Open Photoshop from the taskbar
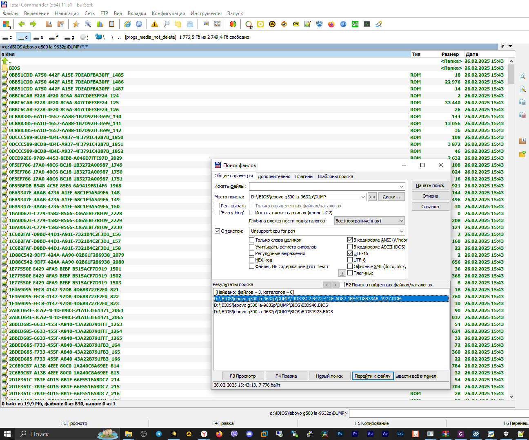The image size is (529, 440). (x=340, y=434)
